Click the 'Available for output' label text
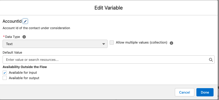 [24, 78]
